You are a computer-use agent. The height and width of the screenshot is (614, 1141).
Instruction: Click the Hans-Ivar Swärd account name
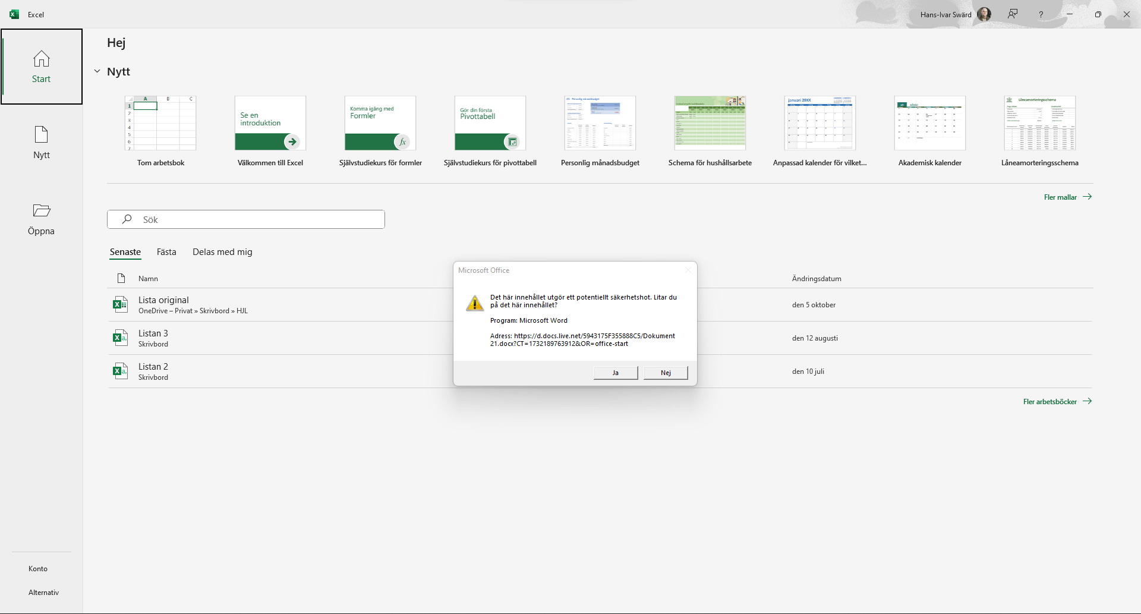click(945, 15)
